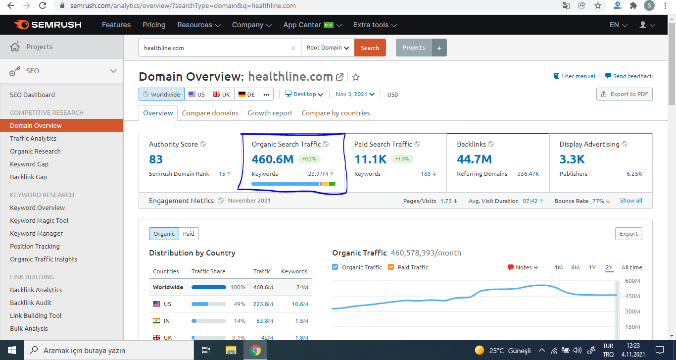Select the Worldwide database button

(161, 94)
